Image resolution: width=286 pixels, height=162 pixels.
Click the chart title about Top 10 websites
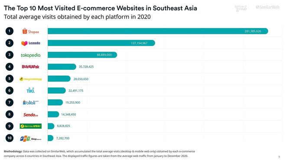101,8
